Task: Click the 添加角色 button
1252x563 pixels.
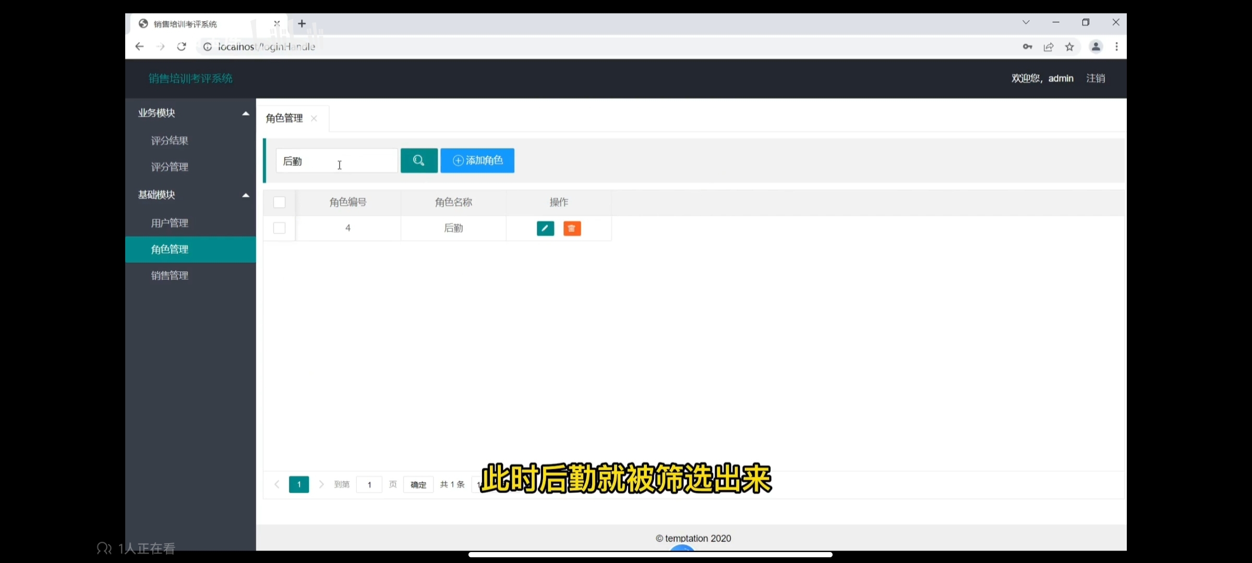Action: click(477, 161)
